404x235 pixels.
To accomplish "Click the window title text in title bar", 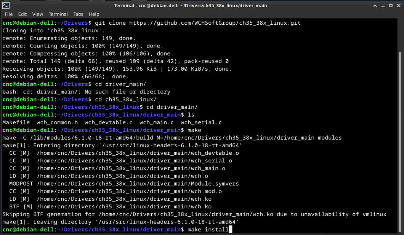I will click(191, 6).
